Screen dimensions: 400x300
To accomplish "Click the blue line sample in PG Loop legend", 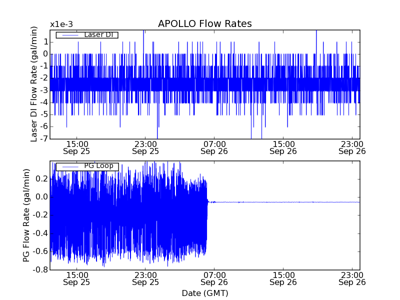I will [70, 167].
